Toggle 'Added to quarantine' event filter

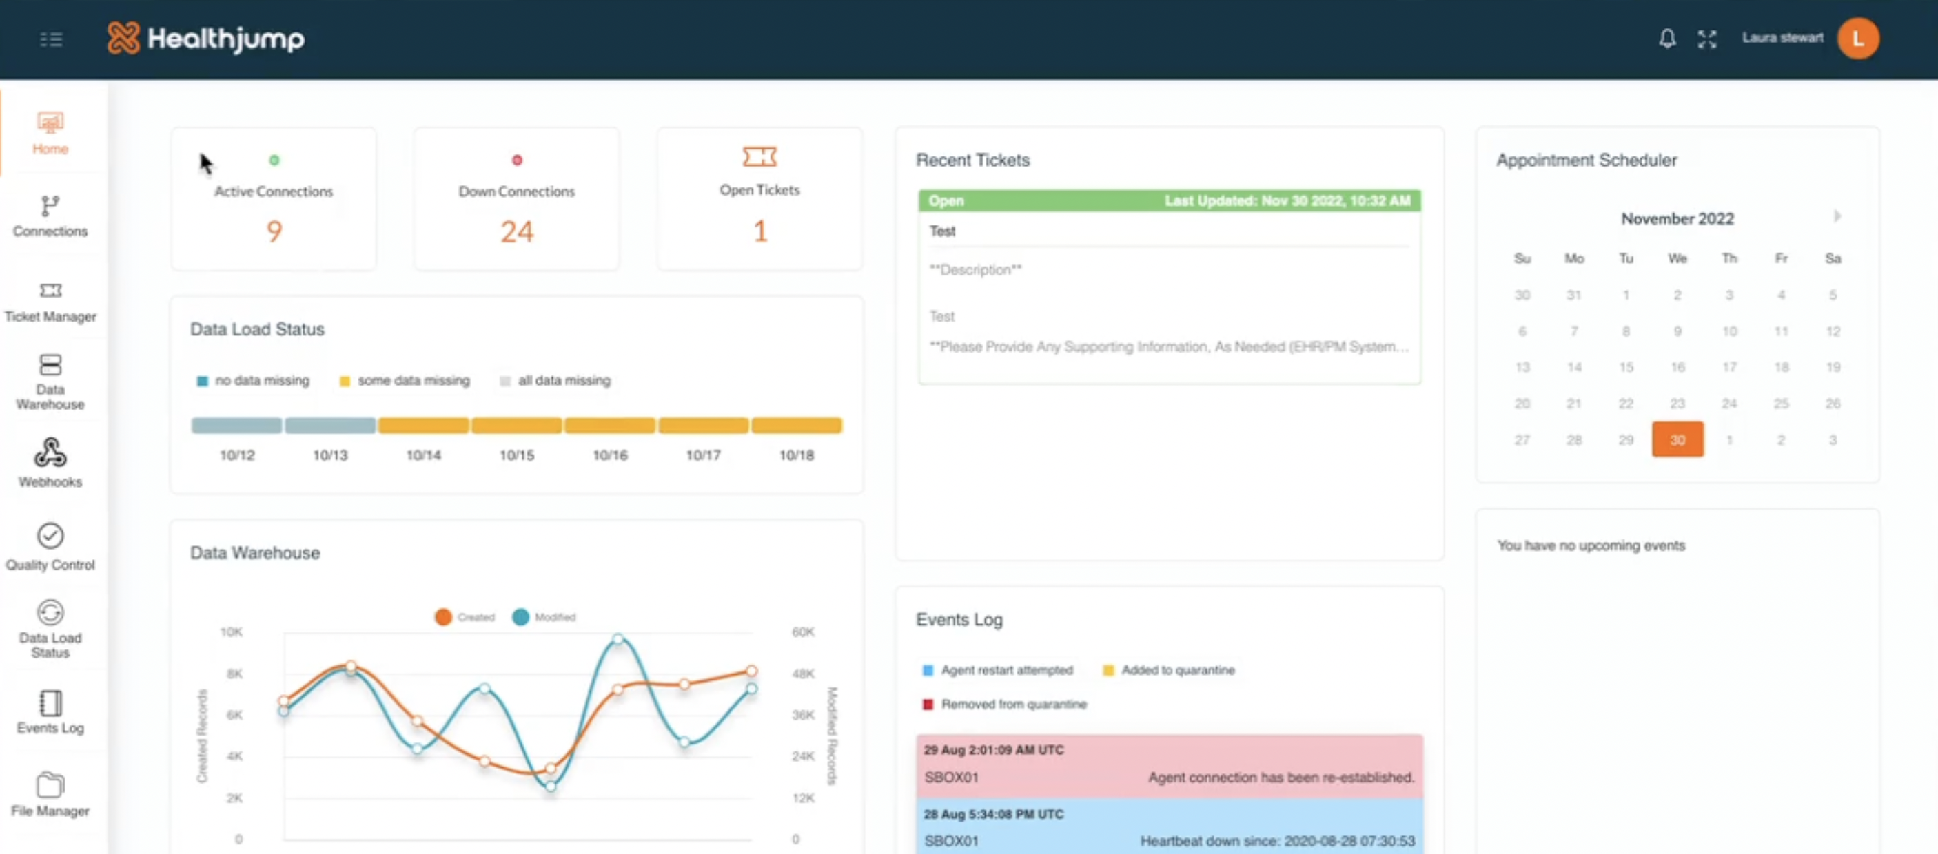(x=1168, y=670)
